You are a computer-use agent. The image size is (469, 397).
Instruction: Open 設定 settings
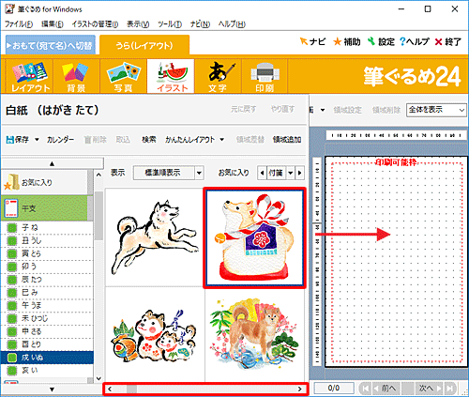point(381,41)
